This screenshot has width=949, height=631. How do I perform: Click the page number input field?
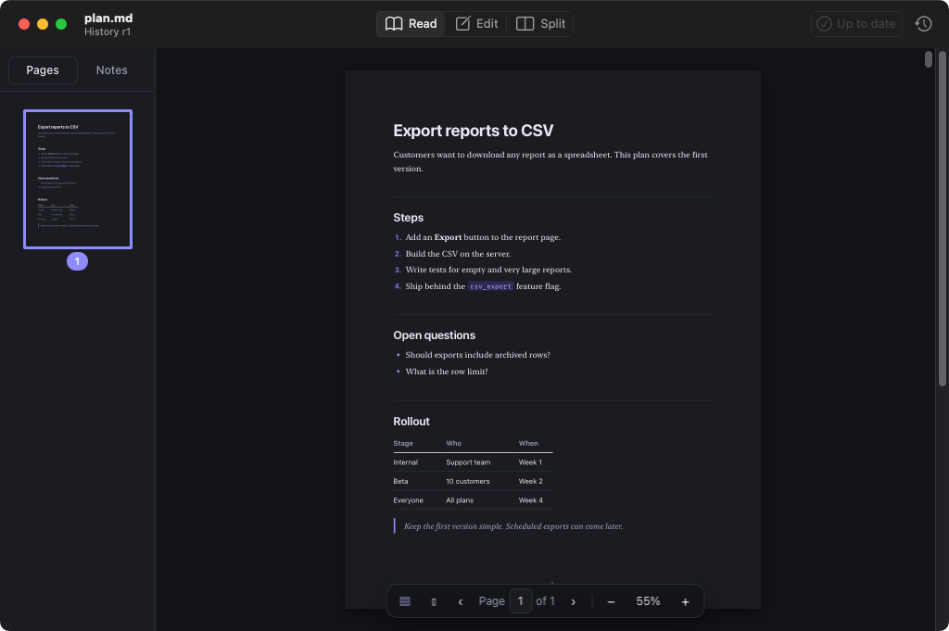[521, 601]
